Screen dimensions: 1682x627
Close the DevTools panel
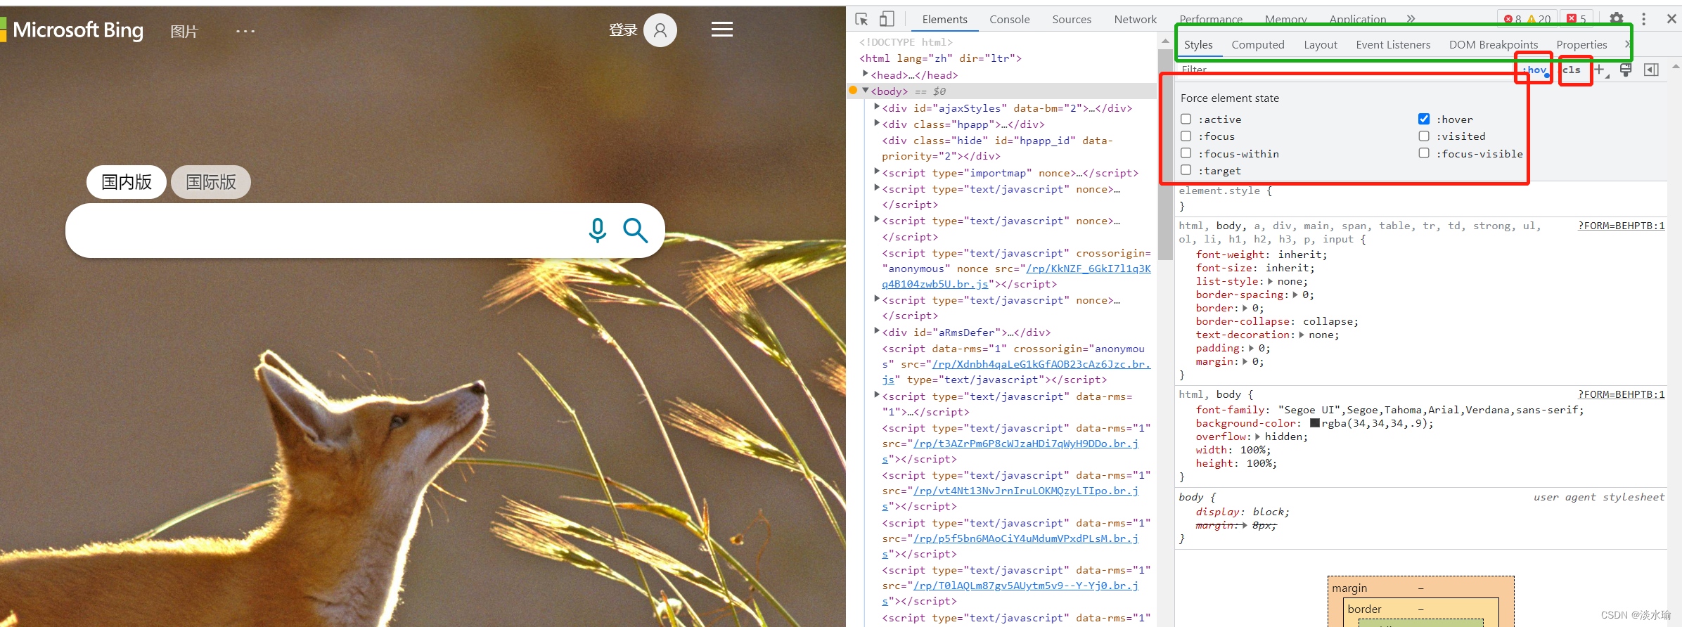coord(1671,19)
